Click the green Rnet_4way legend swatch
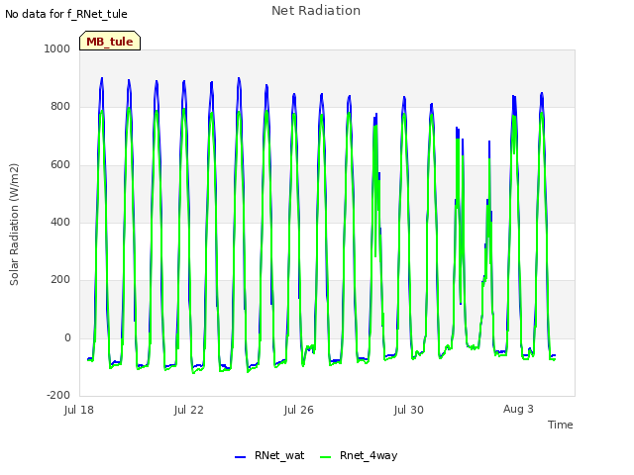The width and height of the screenshot is (634, 475). tap(325, 457)
